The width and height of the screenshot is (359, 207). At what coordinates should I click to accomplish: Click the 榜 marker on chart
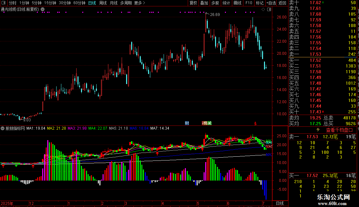point(205,123)
